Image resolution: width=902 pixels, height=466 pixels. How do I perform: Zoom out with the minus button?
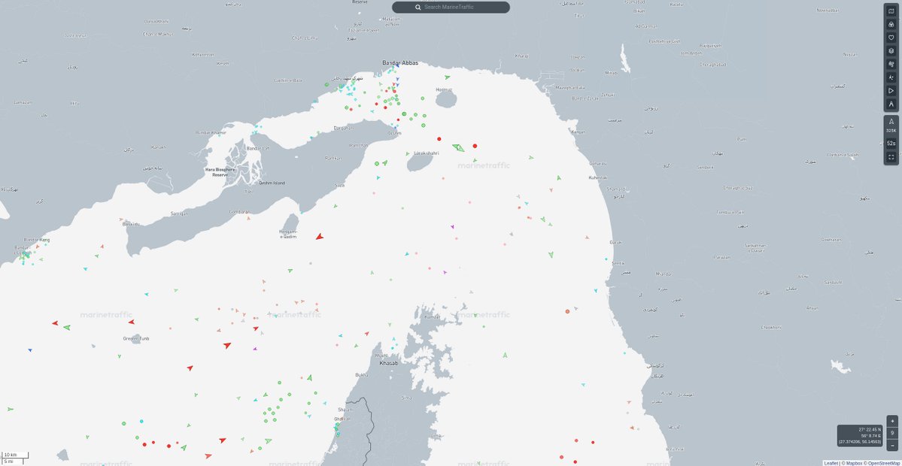(x=892, y=445)
